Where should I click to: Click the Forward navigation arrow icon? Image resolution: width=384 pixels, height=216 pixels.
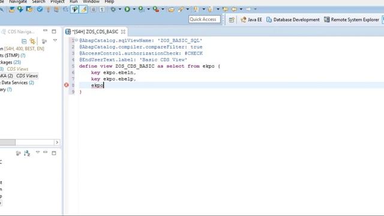click(x=248, y=10)
